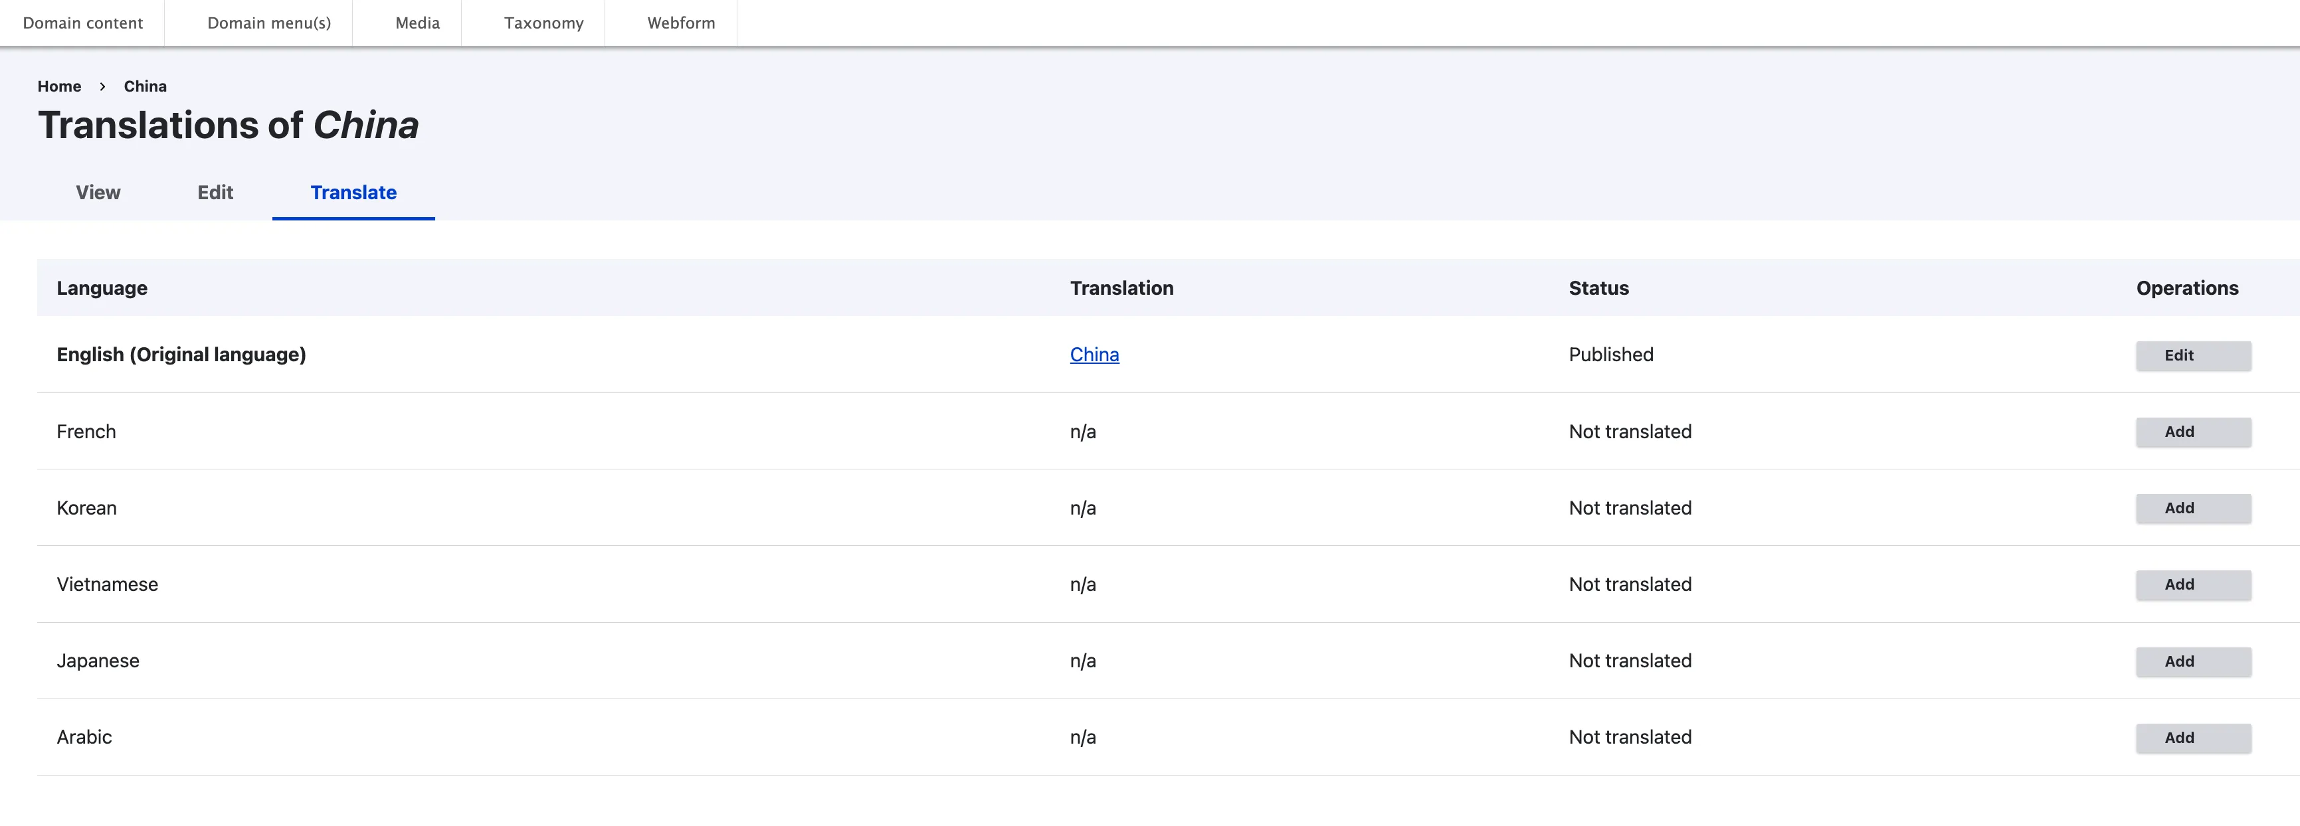This screenshot has height=826, width=2300.
Task: Click the Status column header
Action: (x=1598, y=288)
